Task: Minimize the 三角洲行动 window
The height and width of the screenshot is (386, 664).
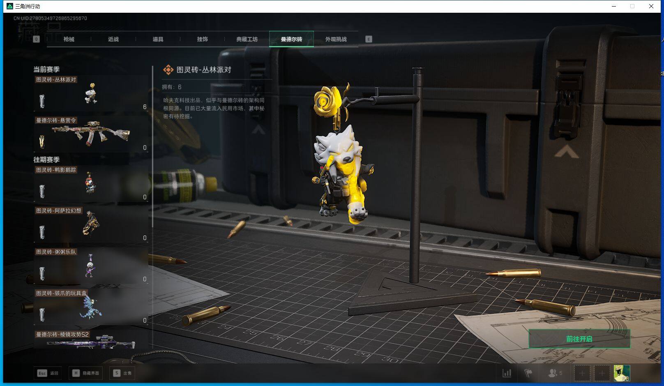Action: (614, 6)
